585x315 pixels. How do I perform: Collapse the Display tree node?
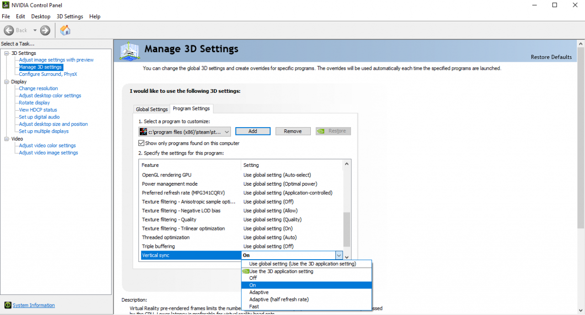pyautogui.click(x=7, y=82)
